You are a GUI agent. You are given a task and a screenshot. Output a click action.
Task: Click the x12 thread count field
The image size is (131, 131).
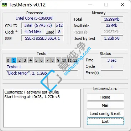[x=59, y=25]
